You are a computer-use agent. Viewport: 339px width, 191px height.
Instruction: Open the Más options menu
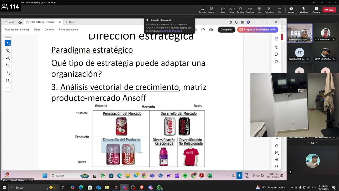(280, 10)
